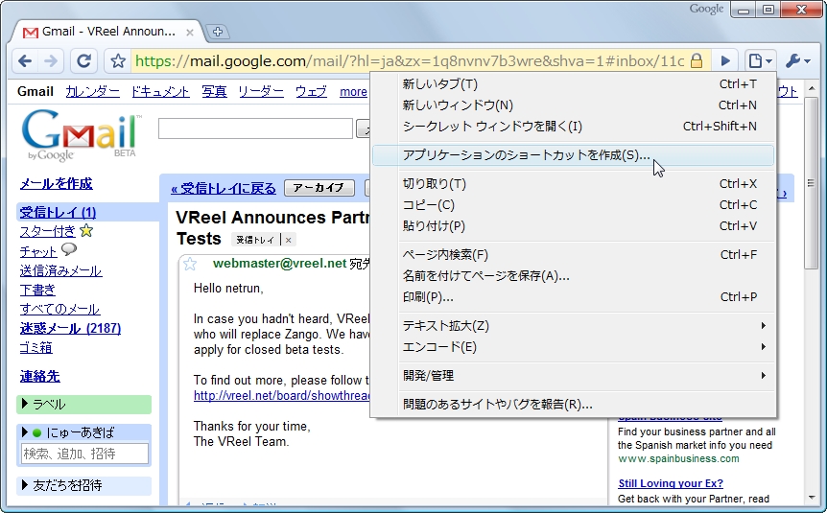Expand the ラベル section

[25, 404]
